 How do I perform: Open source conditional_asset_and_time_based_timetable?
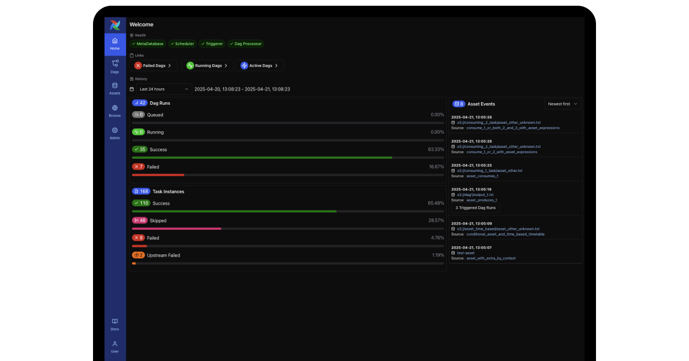click(505, 234)
